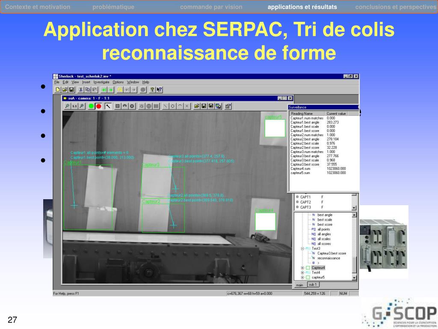Click the tree panel scroll down arrow

(x=354, y=278)
